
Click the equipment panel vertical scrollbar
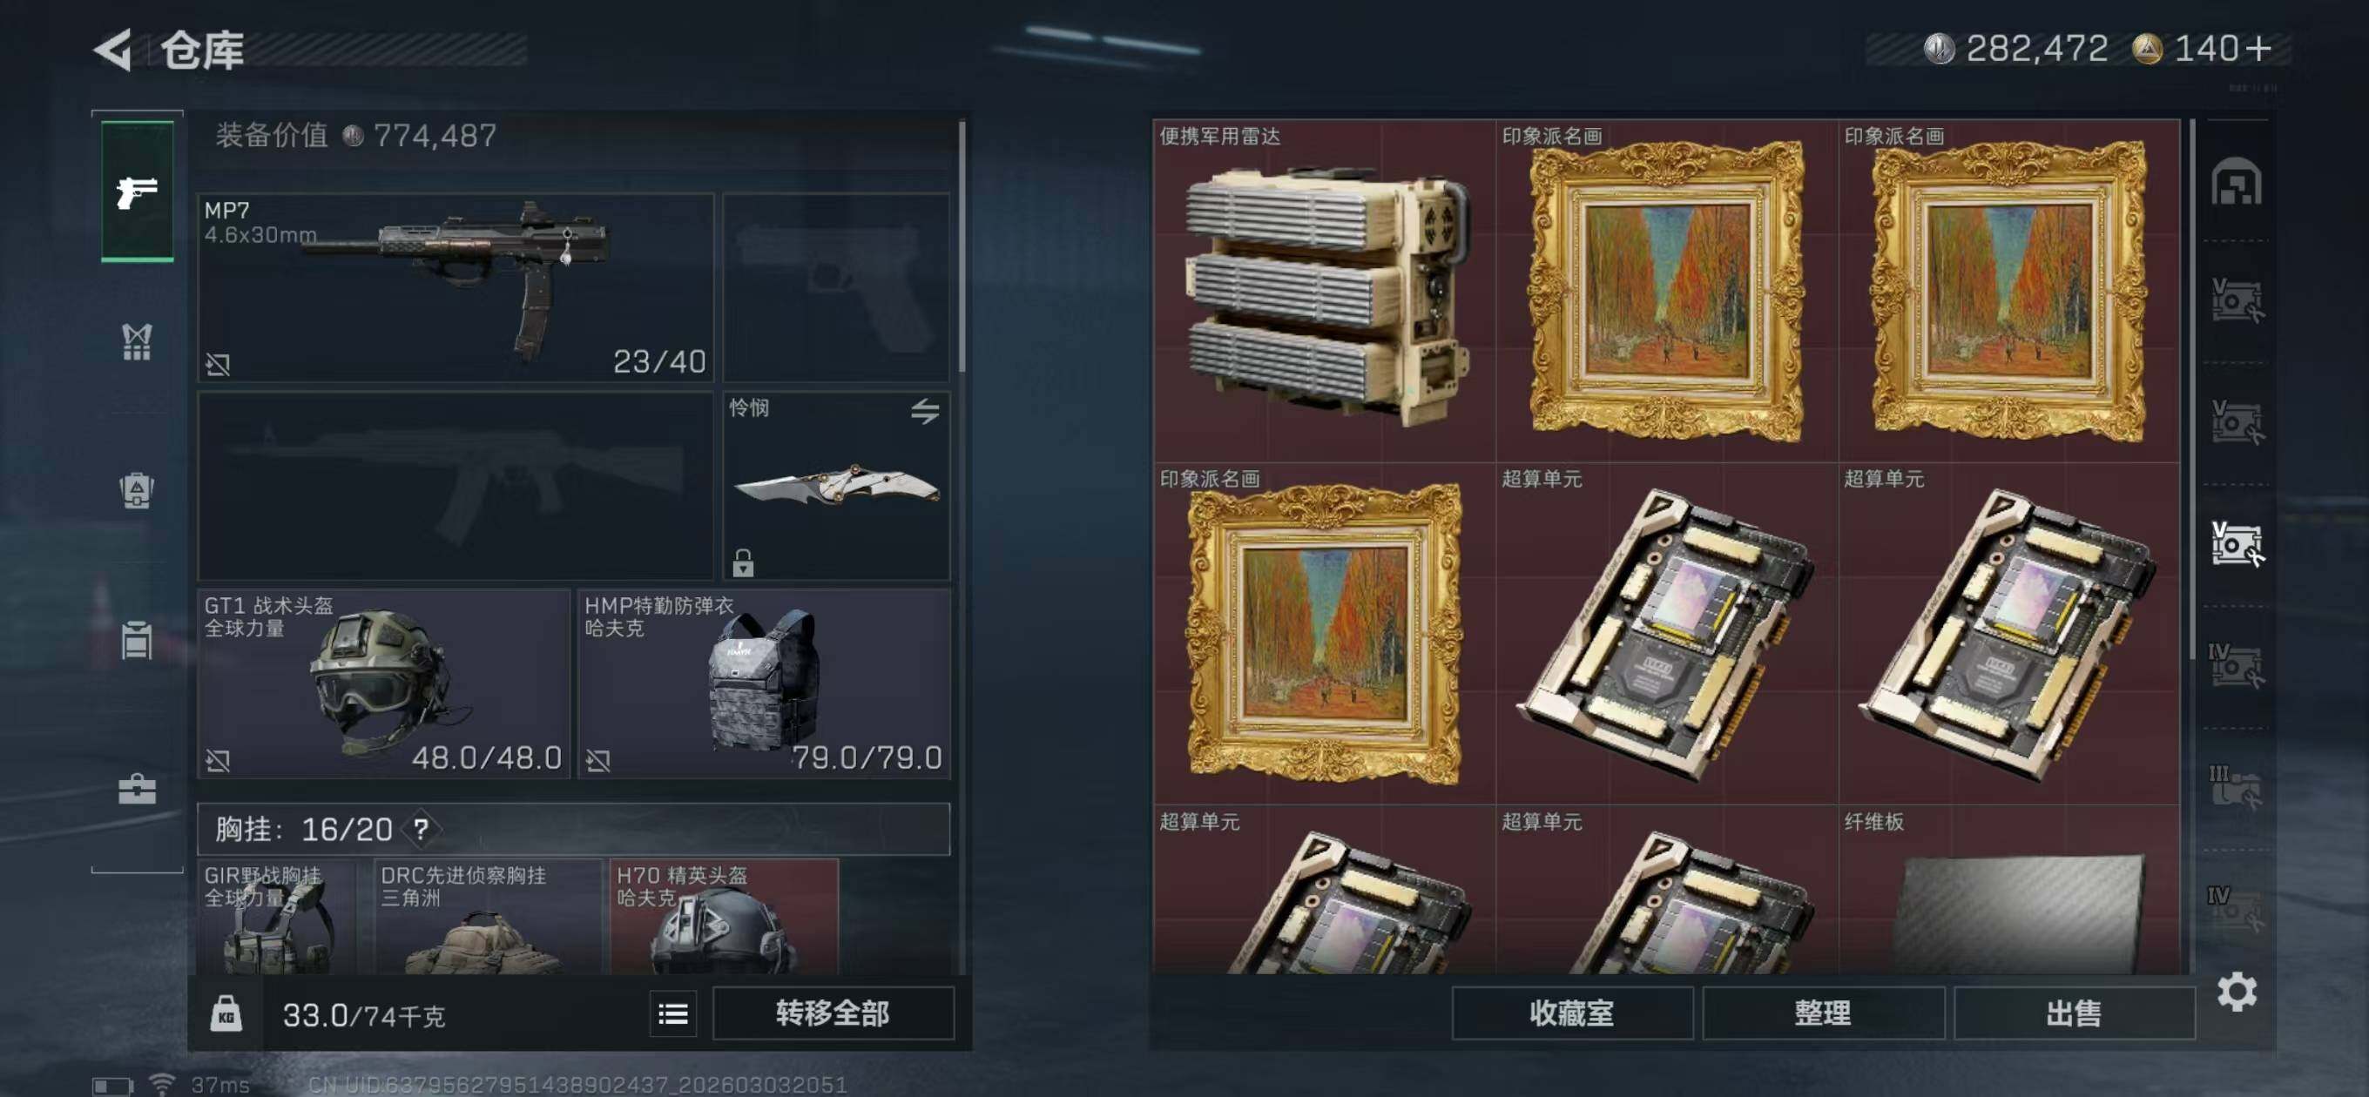click(962, 246)
